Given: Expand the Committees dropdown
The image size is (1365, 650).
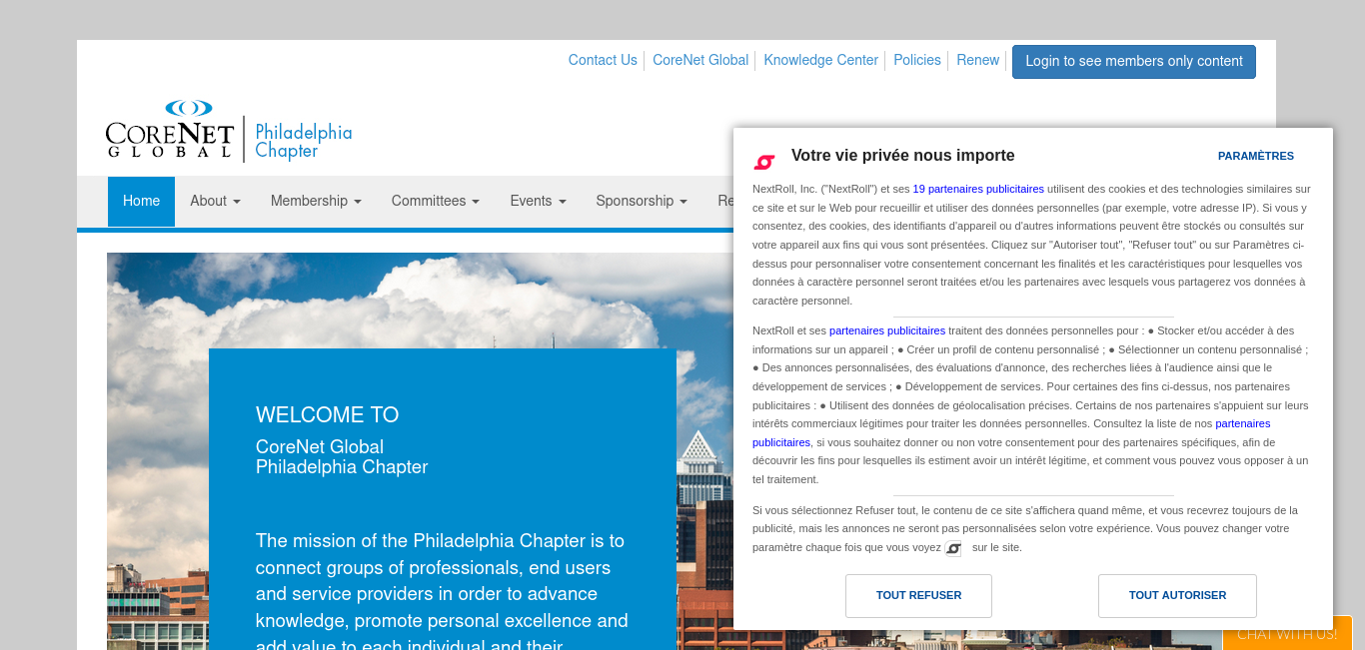Looking at the screenshot, I should (x=436, y=201).
